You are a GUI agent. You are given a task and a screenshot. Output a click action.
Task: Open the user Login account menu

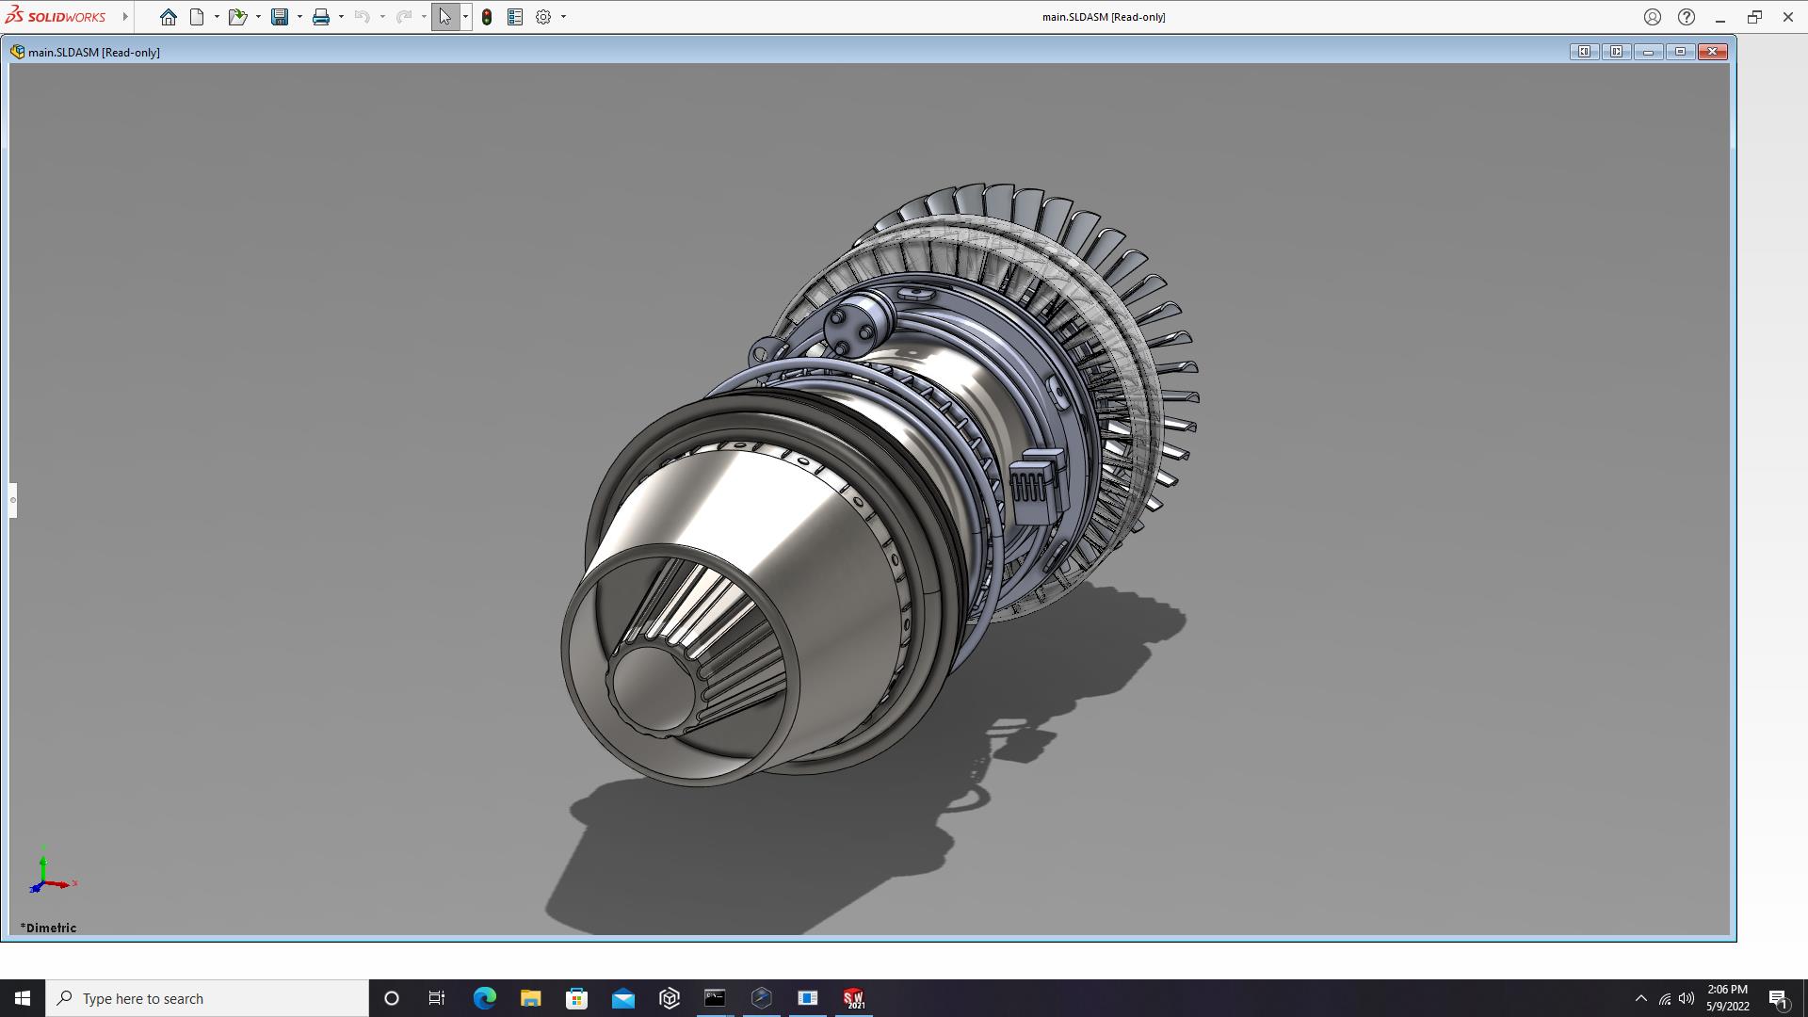pos(1653,17)
